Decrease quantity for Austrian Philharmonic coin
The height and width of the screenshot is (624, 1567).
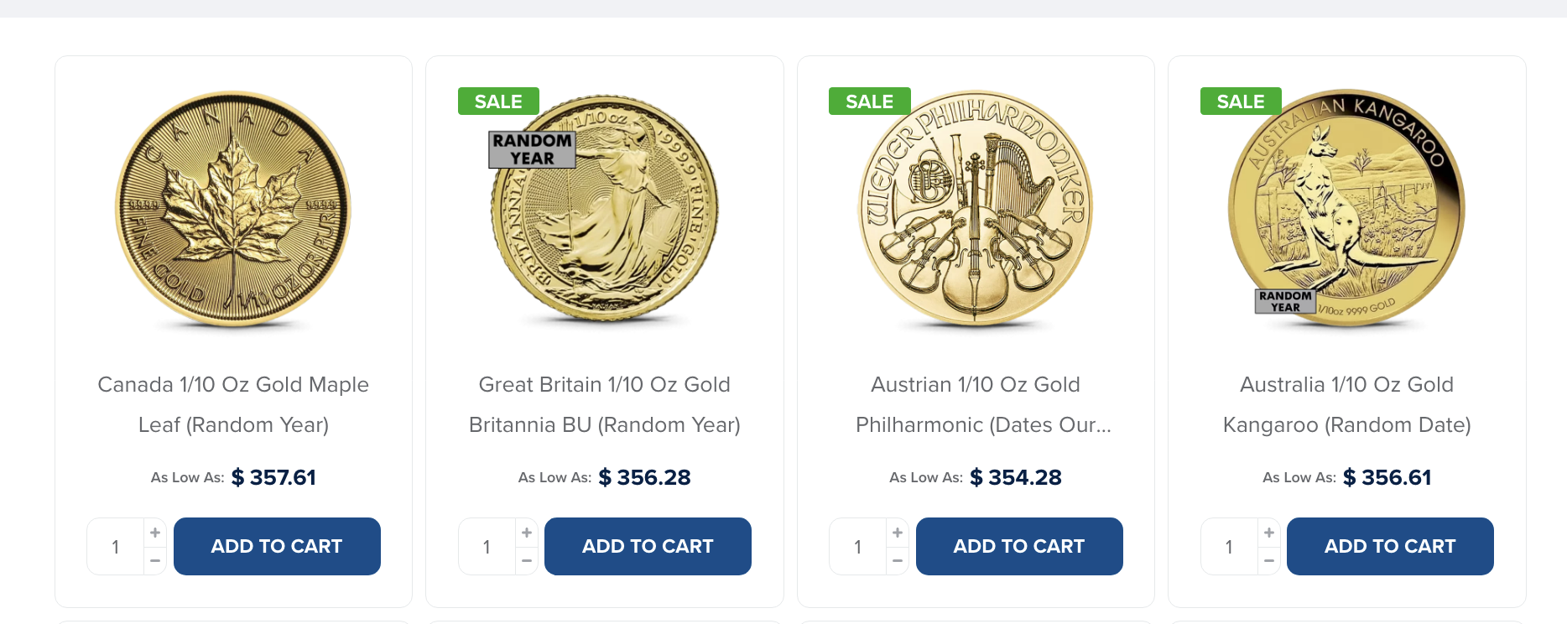(898, 560)
